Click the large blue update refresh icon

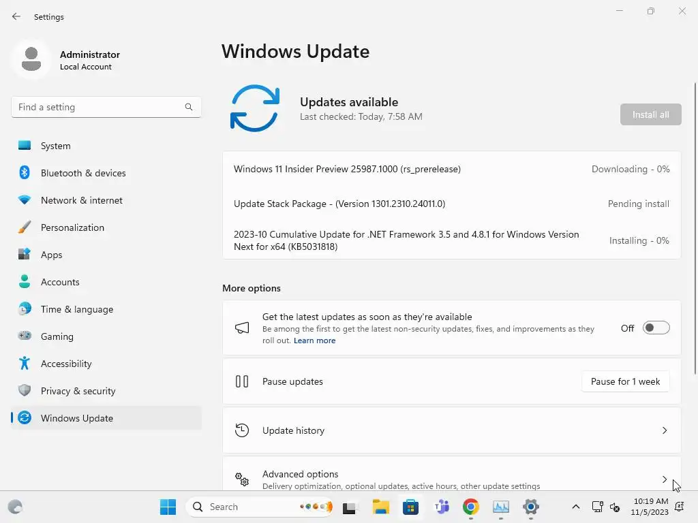click(x=255, y=108)
